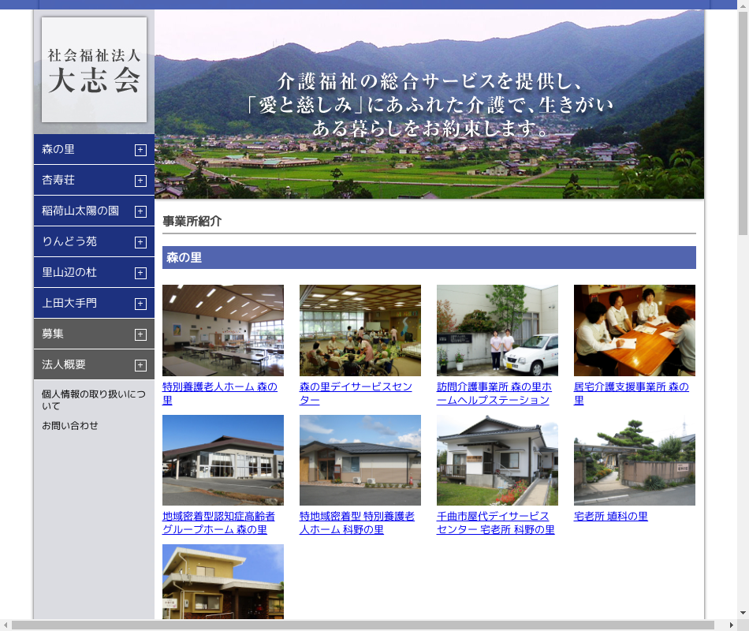The width and height of the screenshot is (749, 631).
Task: Expand the りんどう苑 plus icon
Action: (140, 242)
